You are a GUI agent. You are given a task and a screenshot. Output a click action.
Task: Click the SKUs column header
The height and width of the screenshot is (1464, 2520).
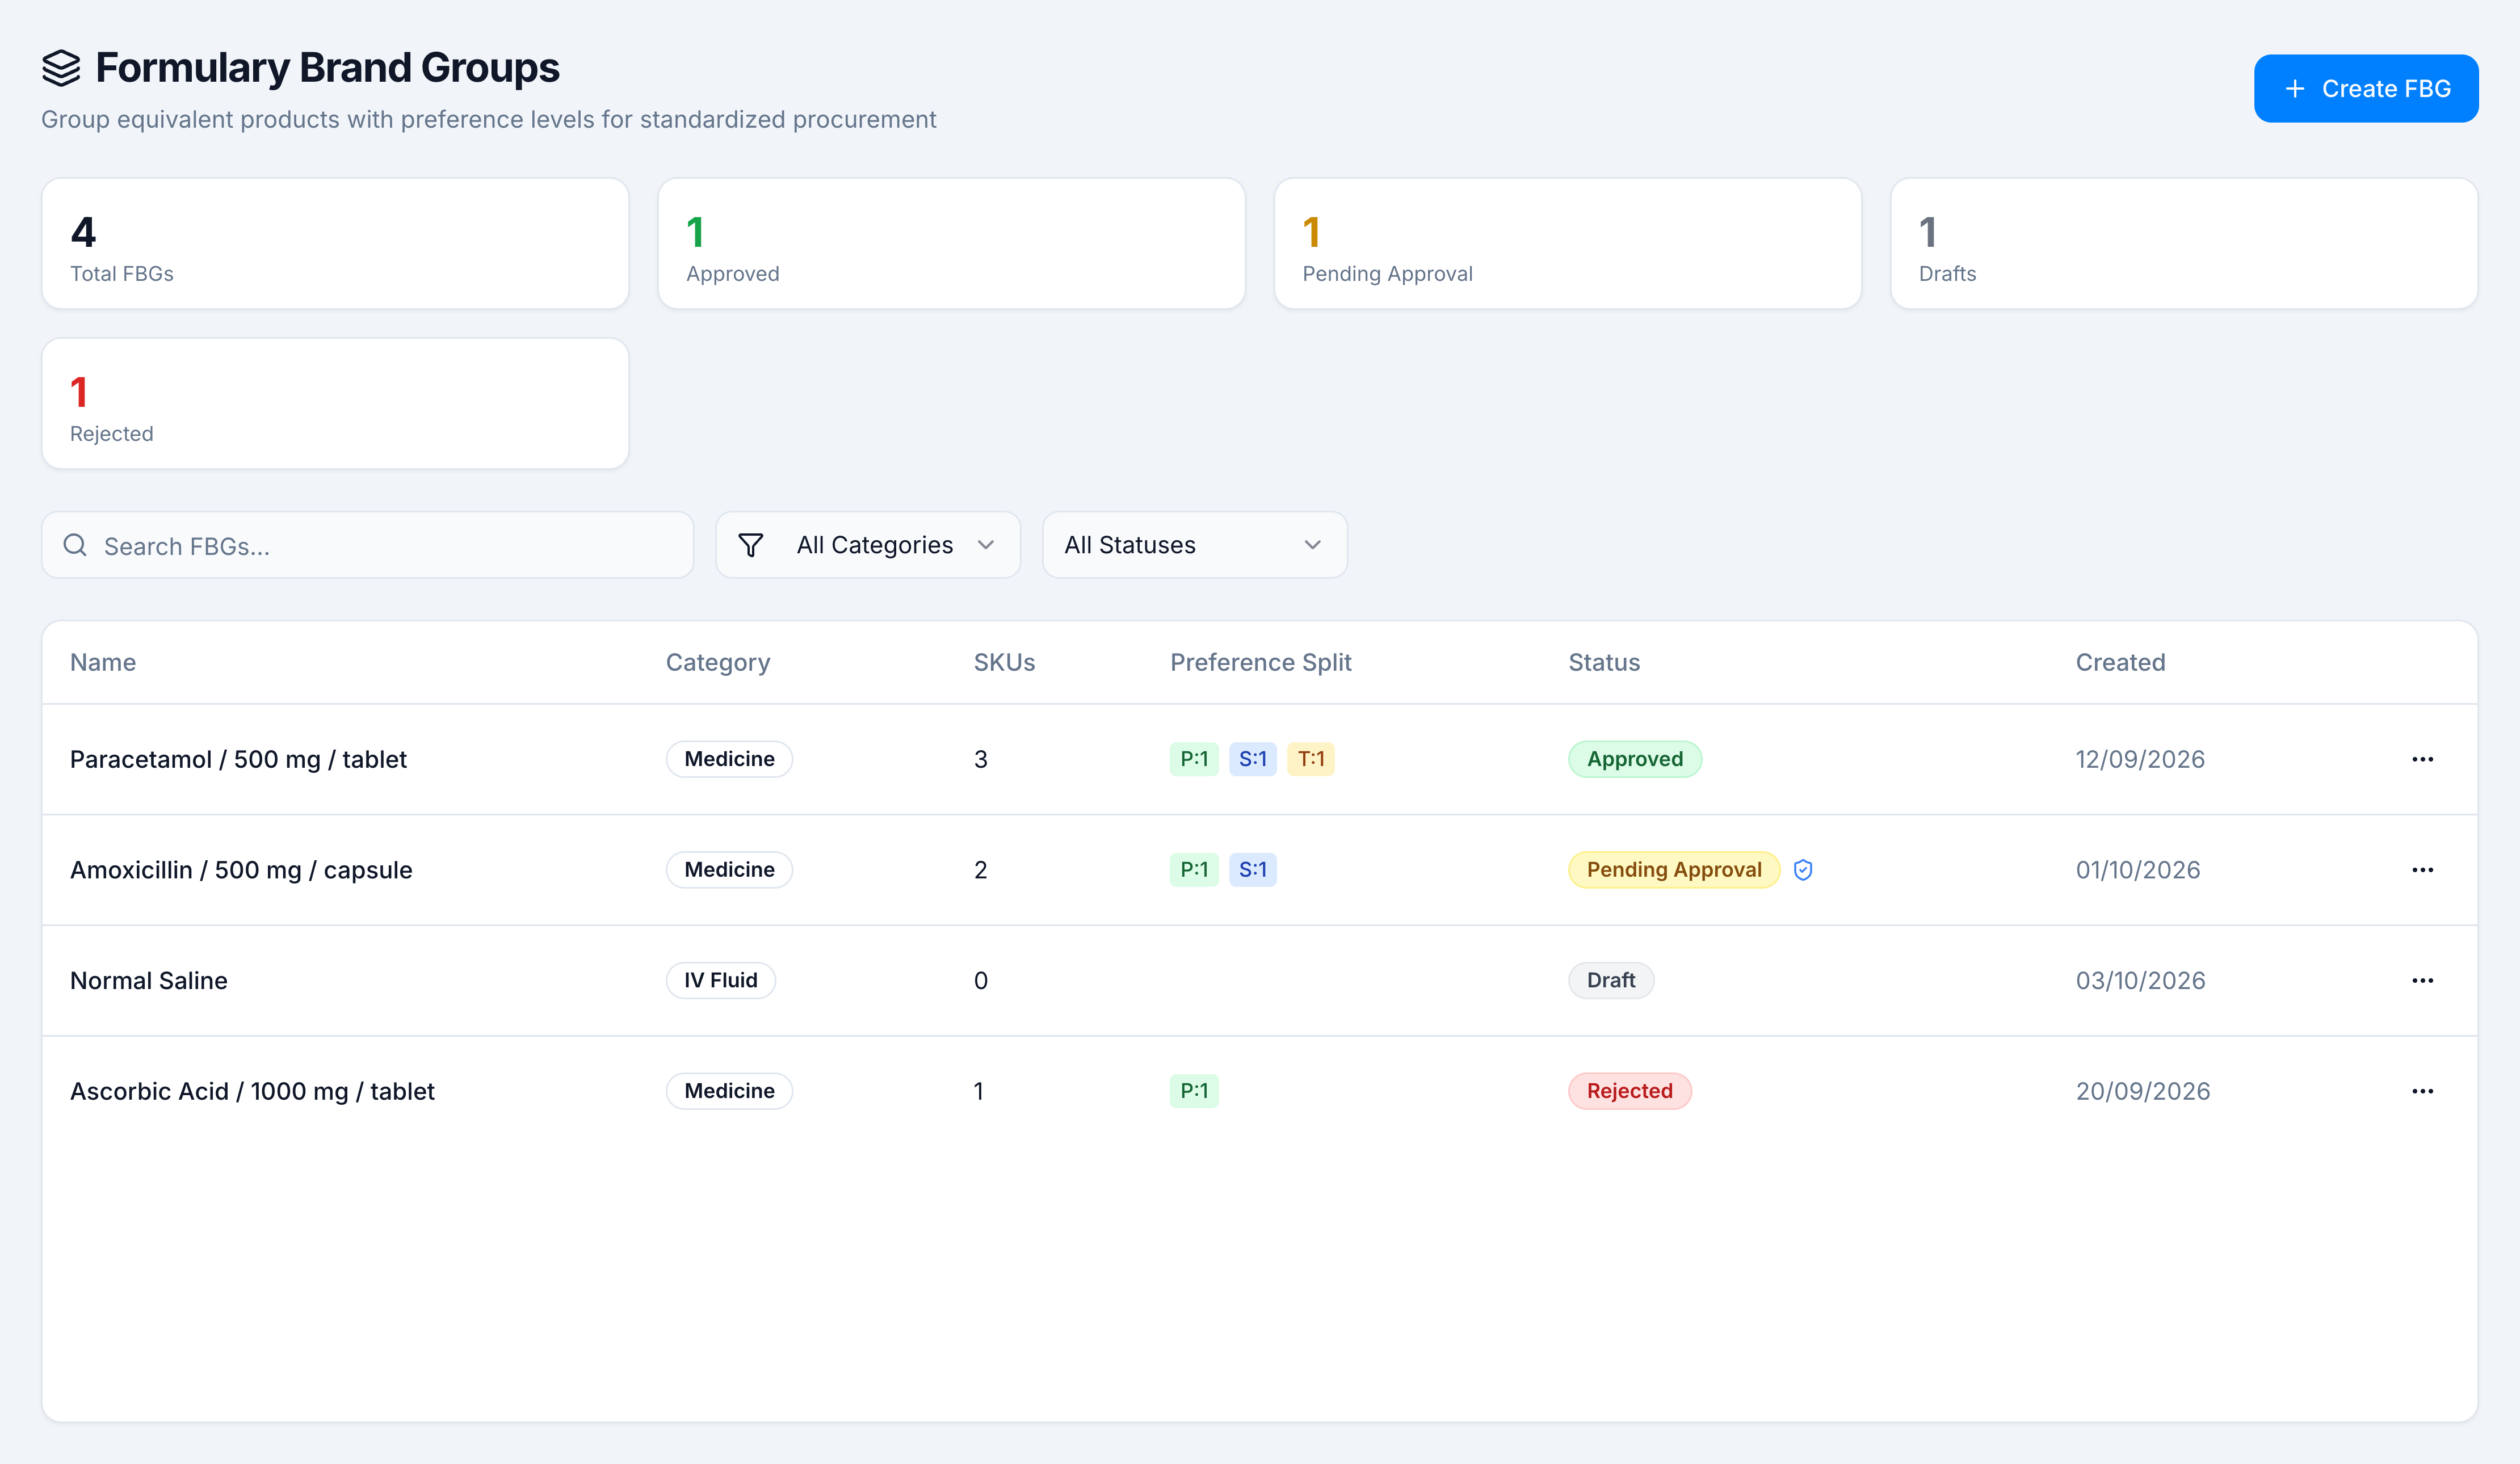[x=1004, y=662]
